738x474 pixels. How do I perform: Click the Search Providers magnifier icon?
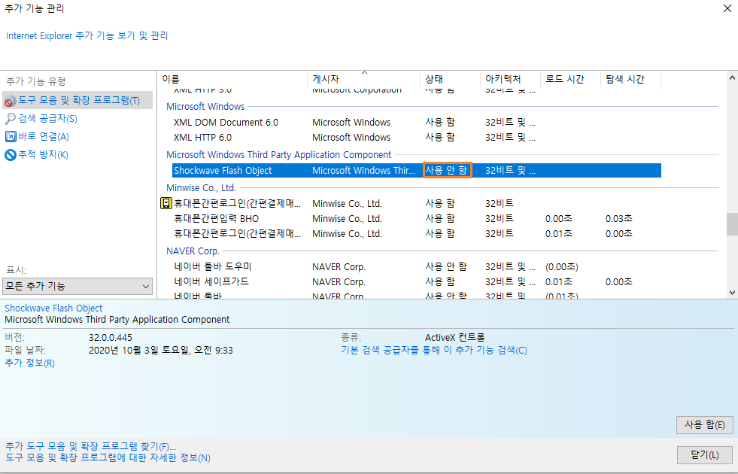coord(11,119)
